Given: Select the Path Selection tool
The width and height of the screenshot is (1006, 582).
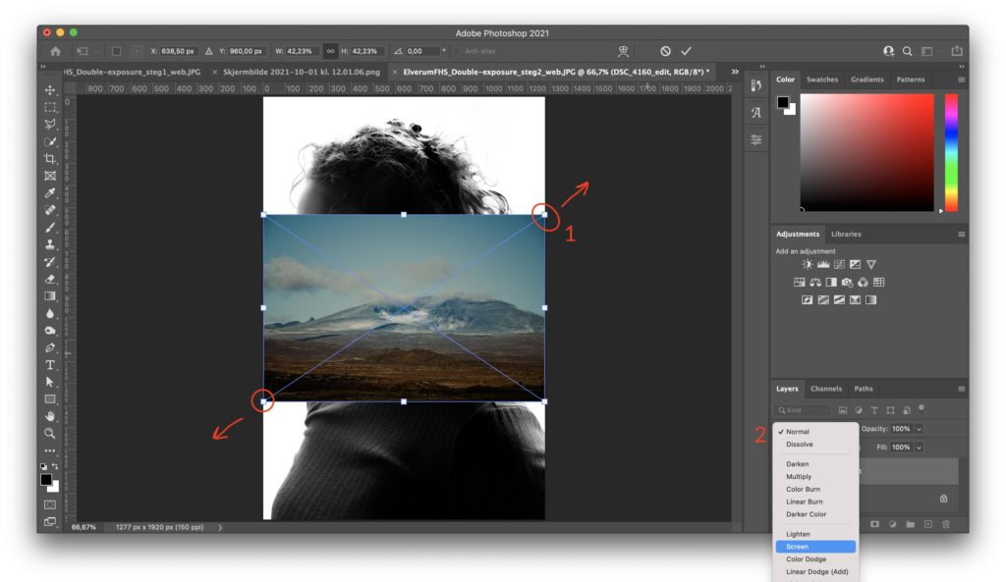Looking at the screenshot, I should 50,382.
